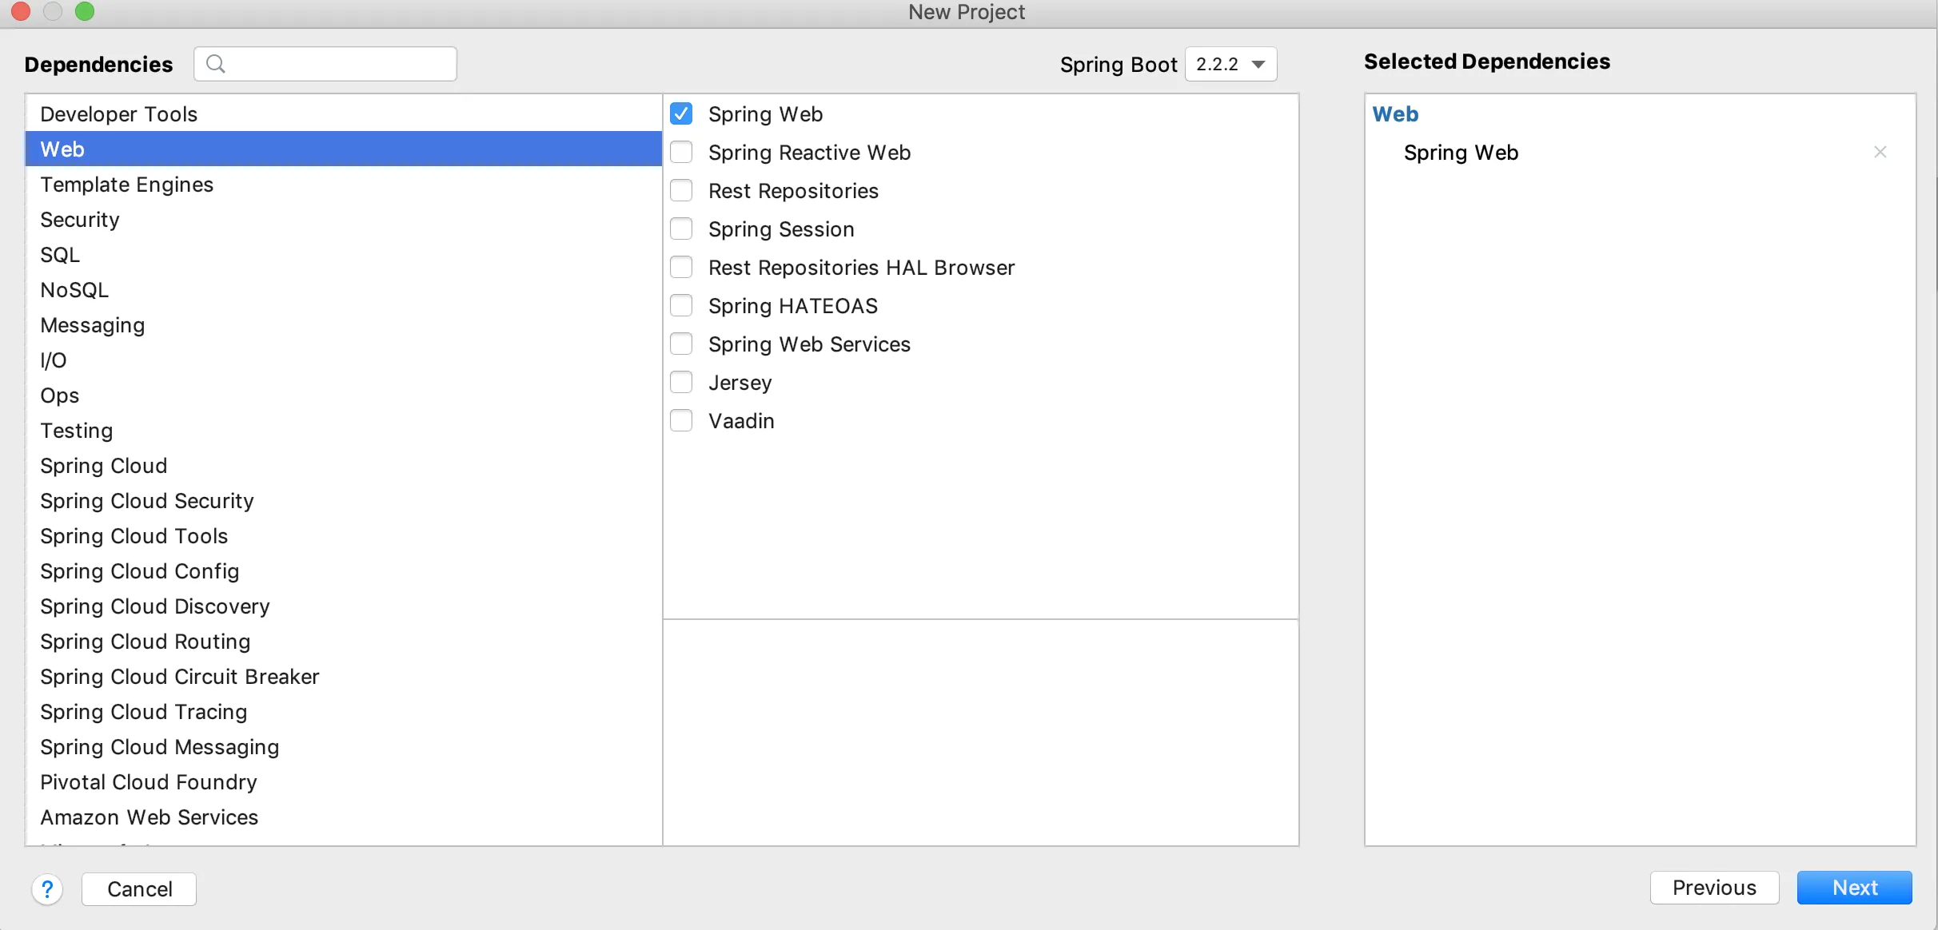Open Spring Cloud Discovery category
The width and height of the screenshot is (1938, 930).
pyautogui.click(x=344, y=606)
